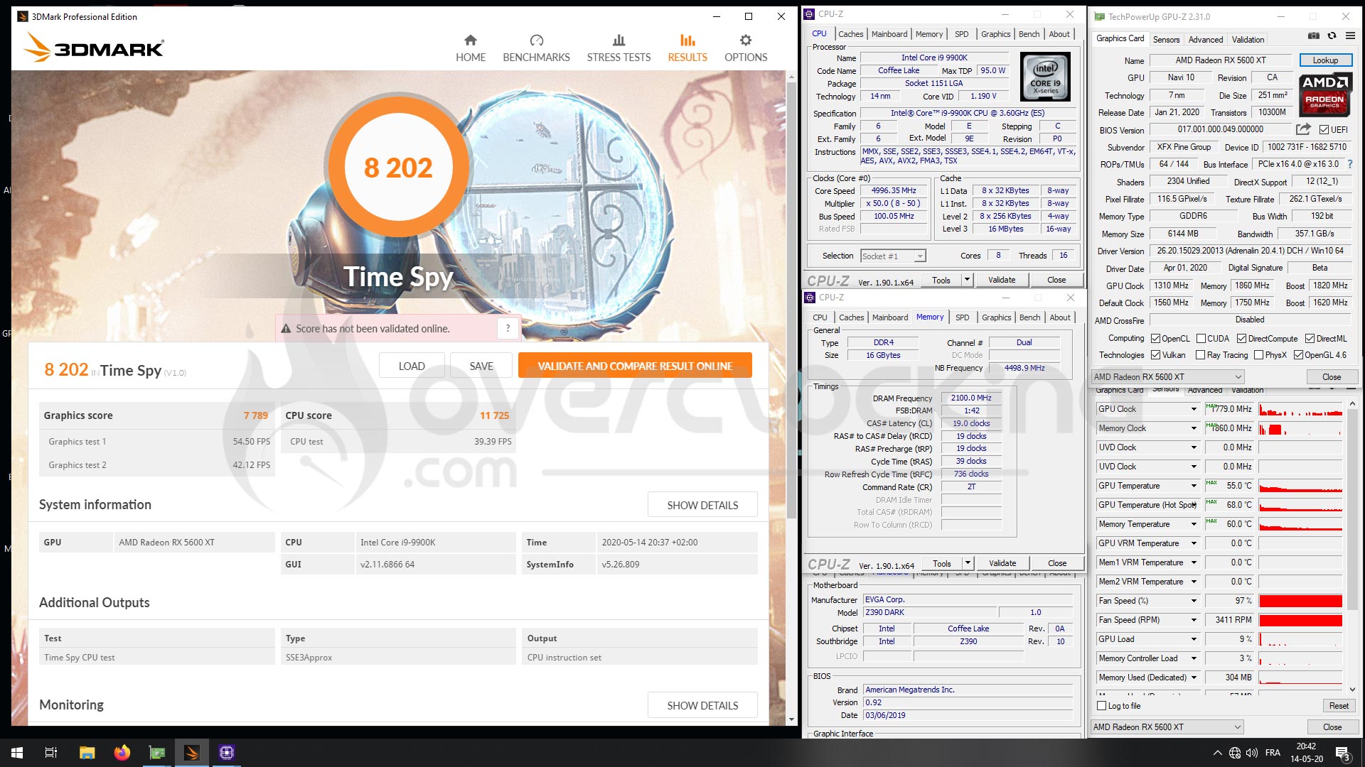The height and width of the screenshot is (767, 1365).
Task: Click the bus interface question mark in GPU-Z
Action: coord(1349,164)
